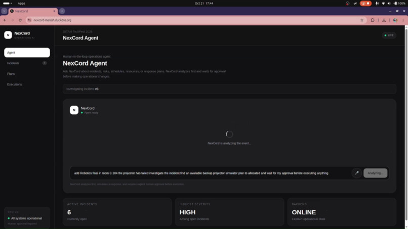Click the NexCord logo icon in sidebar
The height and width of the screenshot is (229, 408).
(8, 35)
